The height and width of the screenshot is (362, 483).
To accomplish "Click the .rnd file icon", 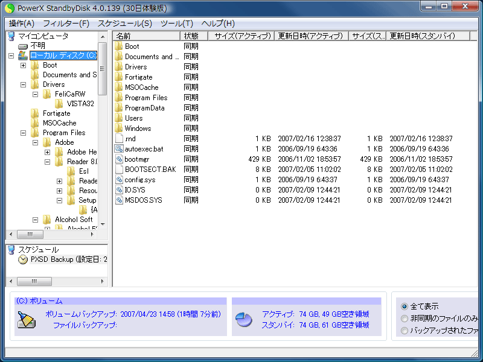I will click(x=119, y=139).
